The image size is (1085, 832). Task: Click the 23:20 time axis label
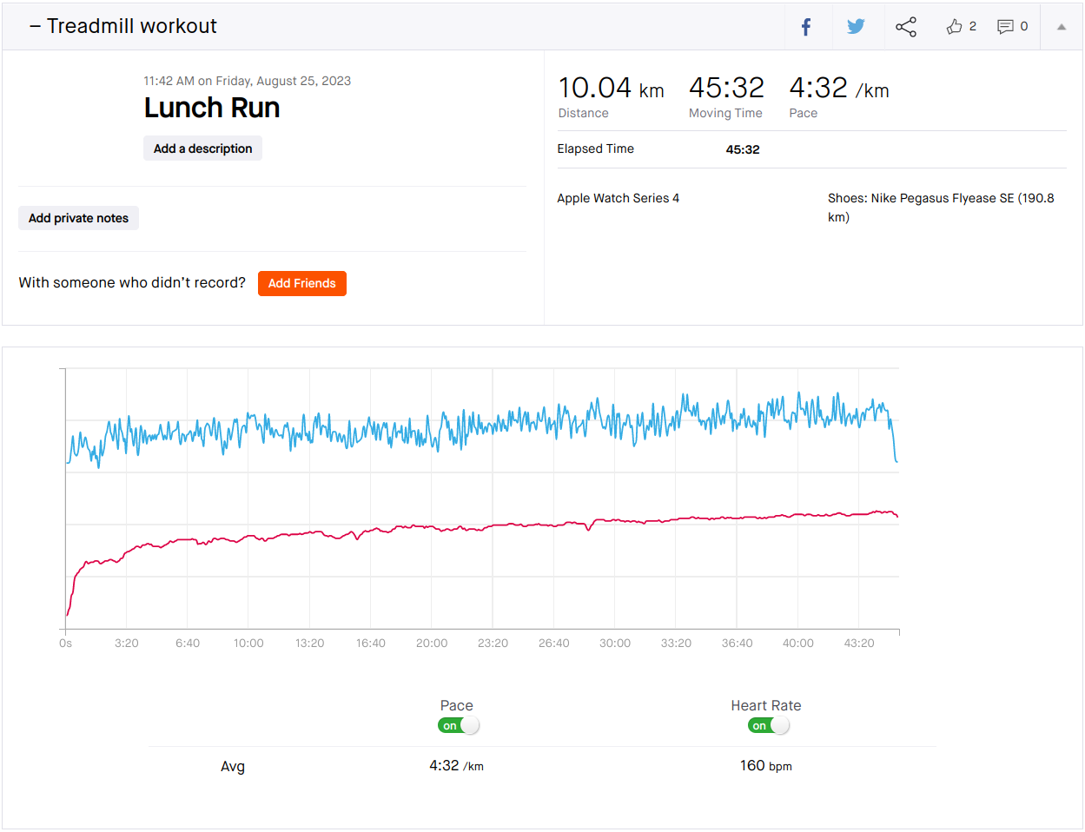pyautogui.click(x=493, y=644)
